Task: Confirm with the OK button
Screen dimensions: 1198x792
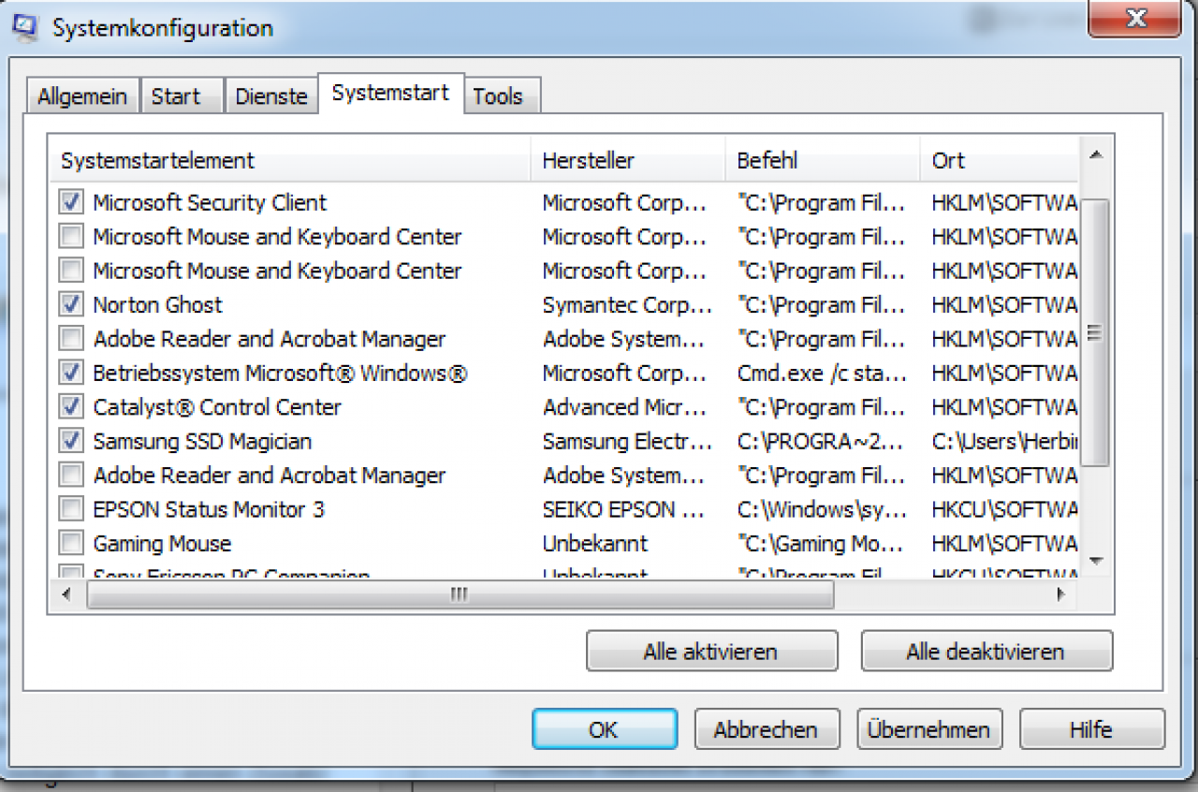Action: [605, 729]
